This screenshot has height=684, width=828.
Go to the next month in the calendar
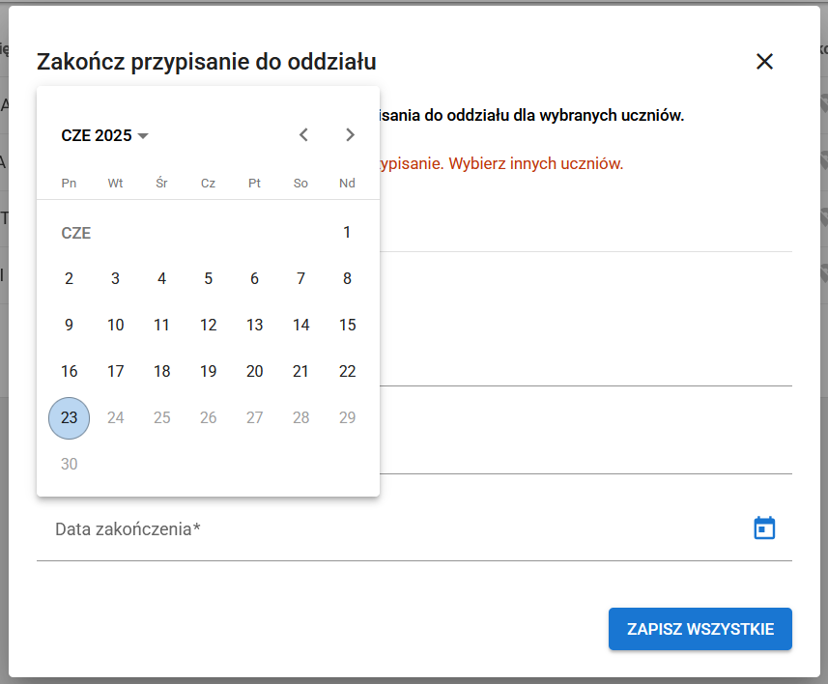point(350,135)
